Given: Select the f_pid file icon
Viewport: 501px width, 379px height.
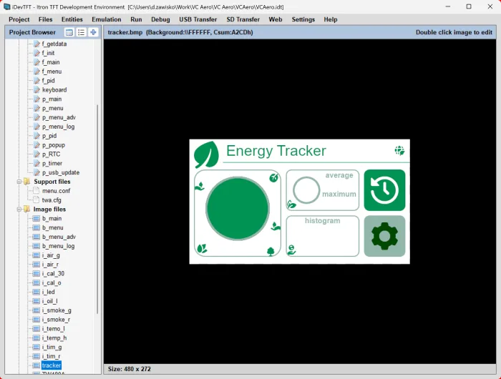Looking at the screenshot, I should [x=37, y=81].
